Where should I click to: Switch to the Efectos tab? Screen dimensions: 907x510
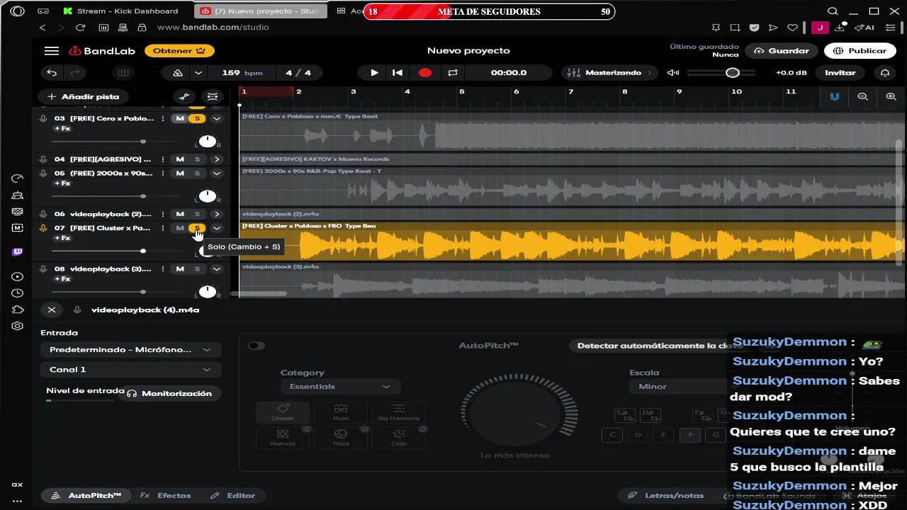pos(166,496)
